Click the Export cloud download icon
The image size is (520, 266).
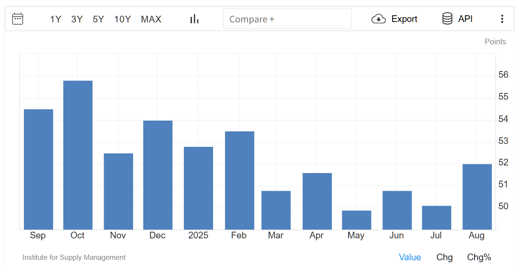point(378,19)
